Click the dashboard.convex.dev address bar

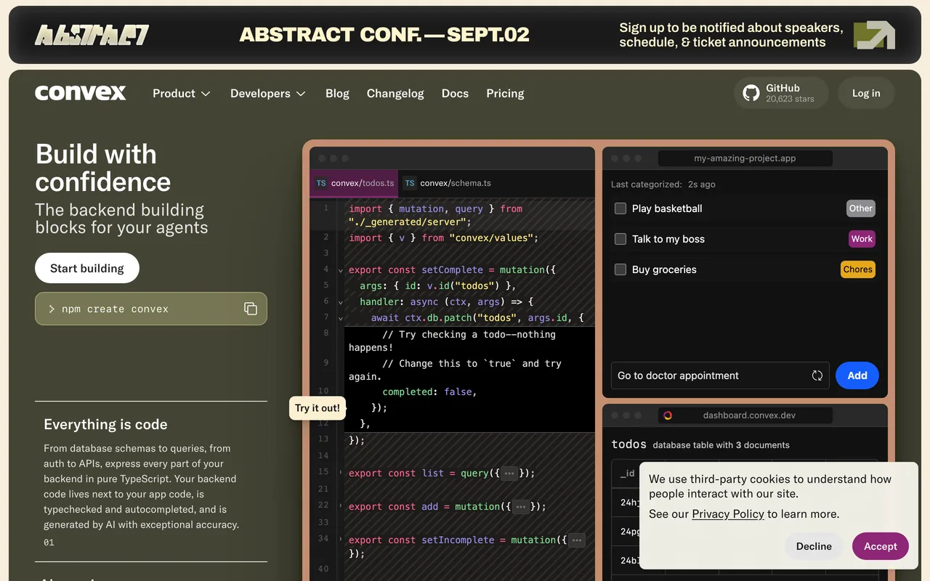click(x=745, y=415)
